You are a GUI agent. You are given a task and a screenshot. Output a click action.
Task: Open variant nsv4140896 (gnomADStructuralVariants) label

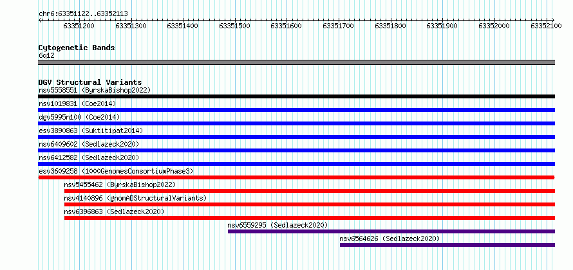(x=135, y=198)
